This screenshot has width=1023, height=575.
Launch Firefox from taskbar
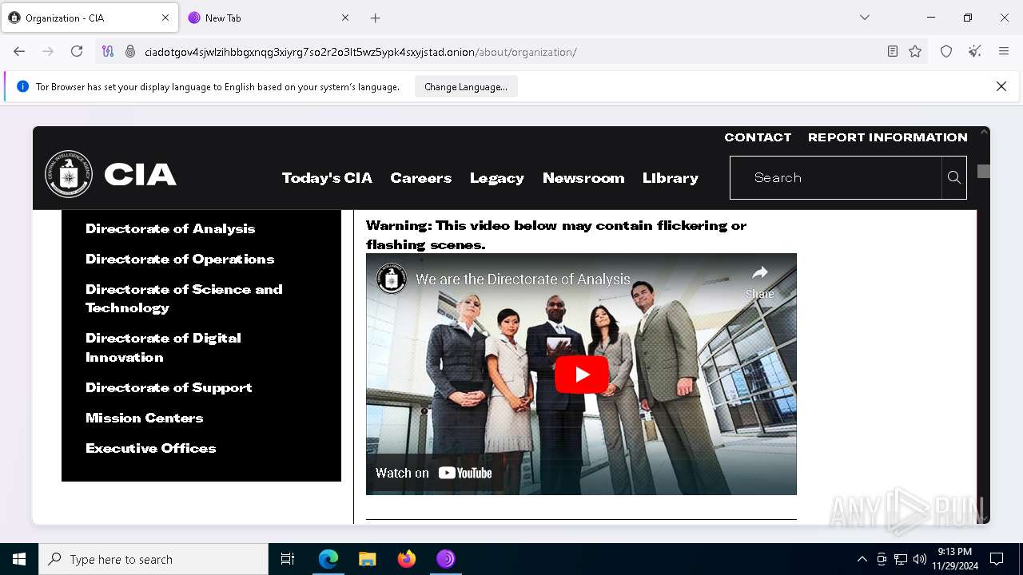407,559
